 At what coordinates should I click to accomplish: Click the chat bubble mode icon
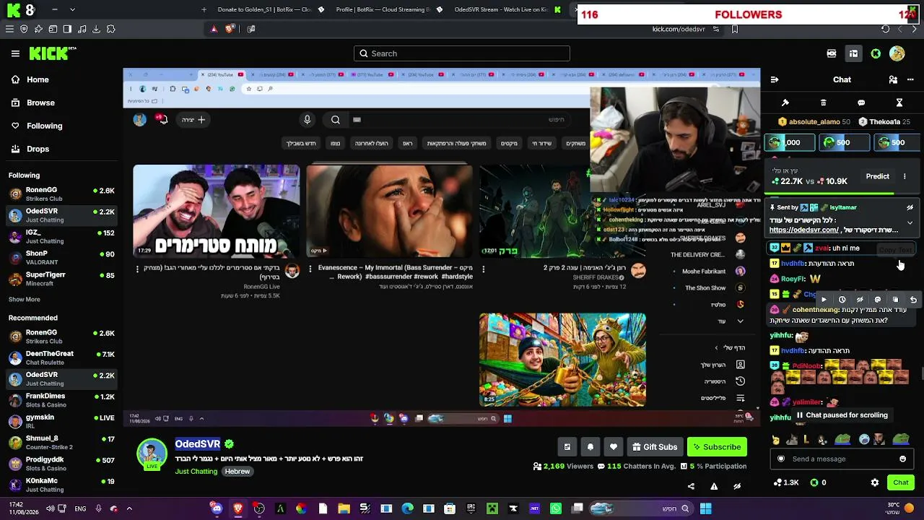tap(861, 103)
